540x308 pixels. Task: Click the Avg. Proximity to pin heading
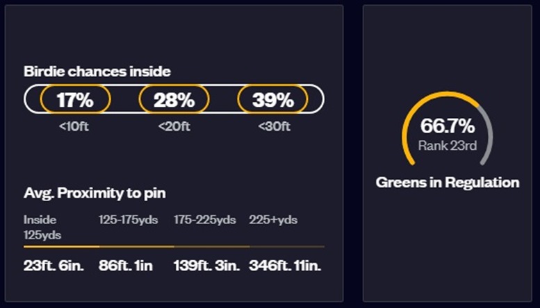point(95,193)
